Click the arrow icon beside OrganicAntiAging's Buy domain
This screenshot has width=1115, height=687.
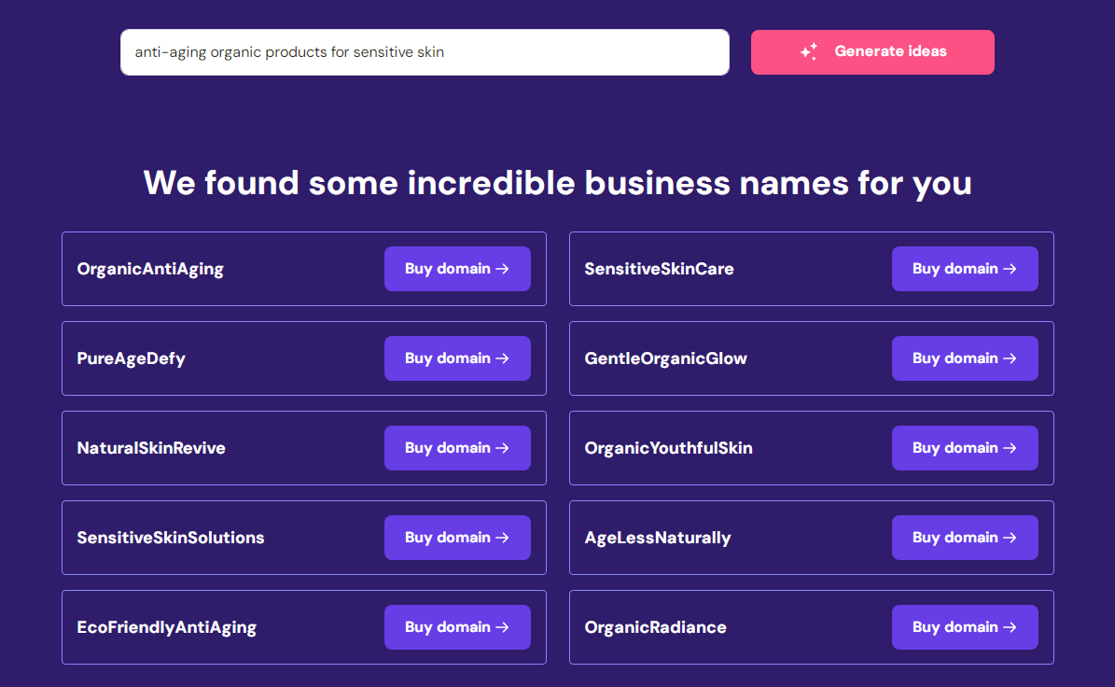[503, 268]
